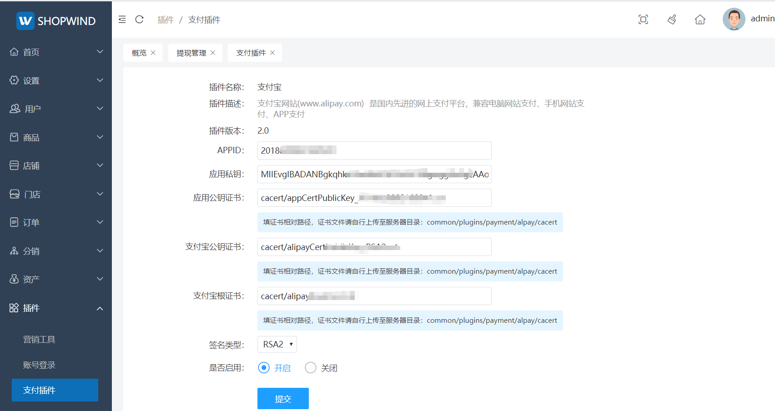775x411 pixels.
Task: Focus the 支付宝公钥证书 input field
Action: click(374, 247)
